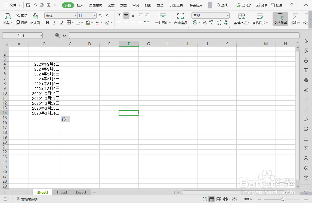This screenshot has height=203, width=312.
Task: Switch to normal grid view in status bar
Action: [212, 199]
